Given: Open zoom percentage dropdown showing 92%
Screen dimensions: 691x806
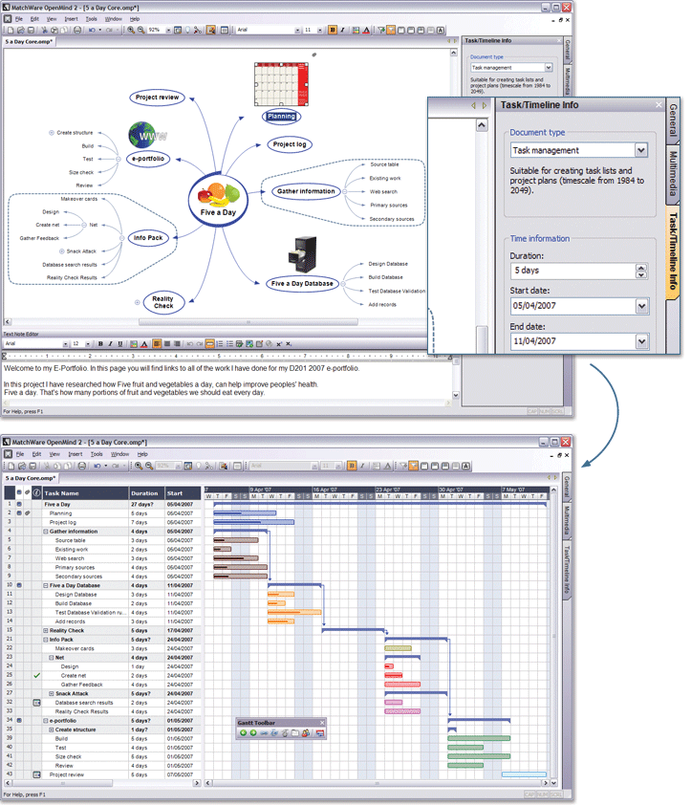Looking at the screenshot, I should coord(168,31).
